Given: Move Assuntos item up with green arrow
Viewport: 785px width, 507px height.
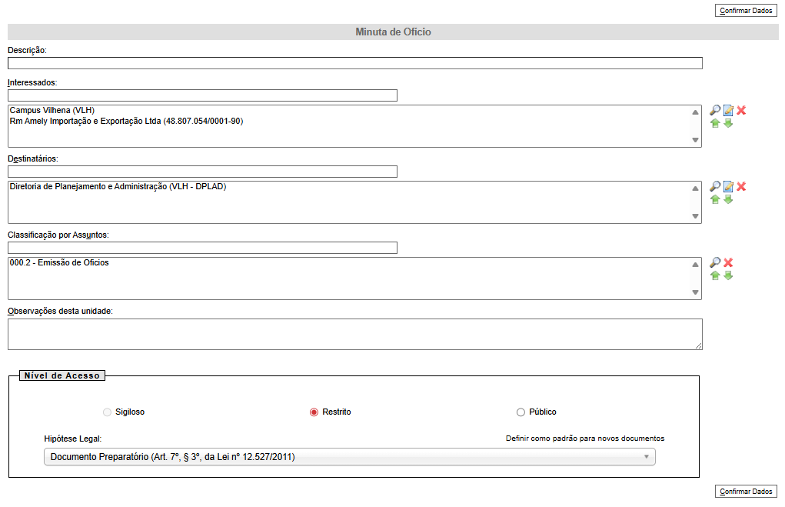Looking at the screenshot, I should [715, 275].
